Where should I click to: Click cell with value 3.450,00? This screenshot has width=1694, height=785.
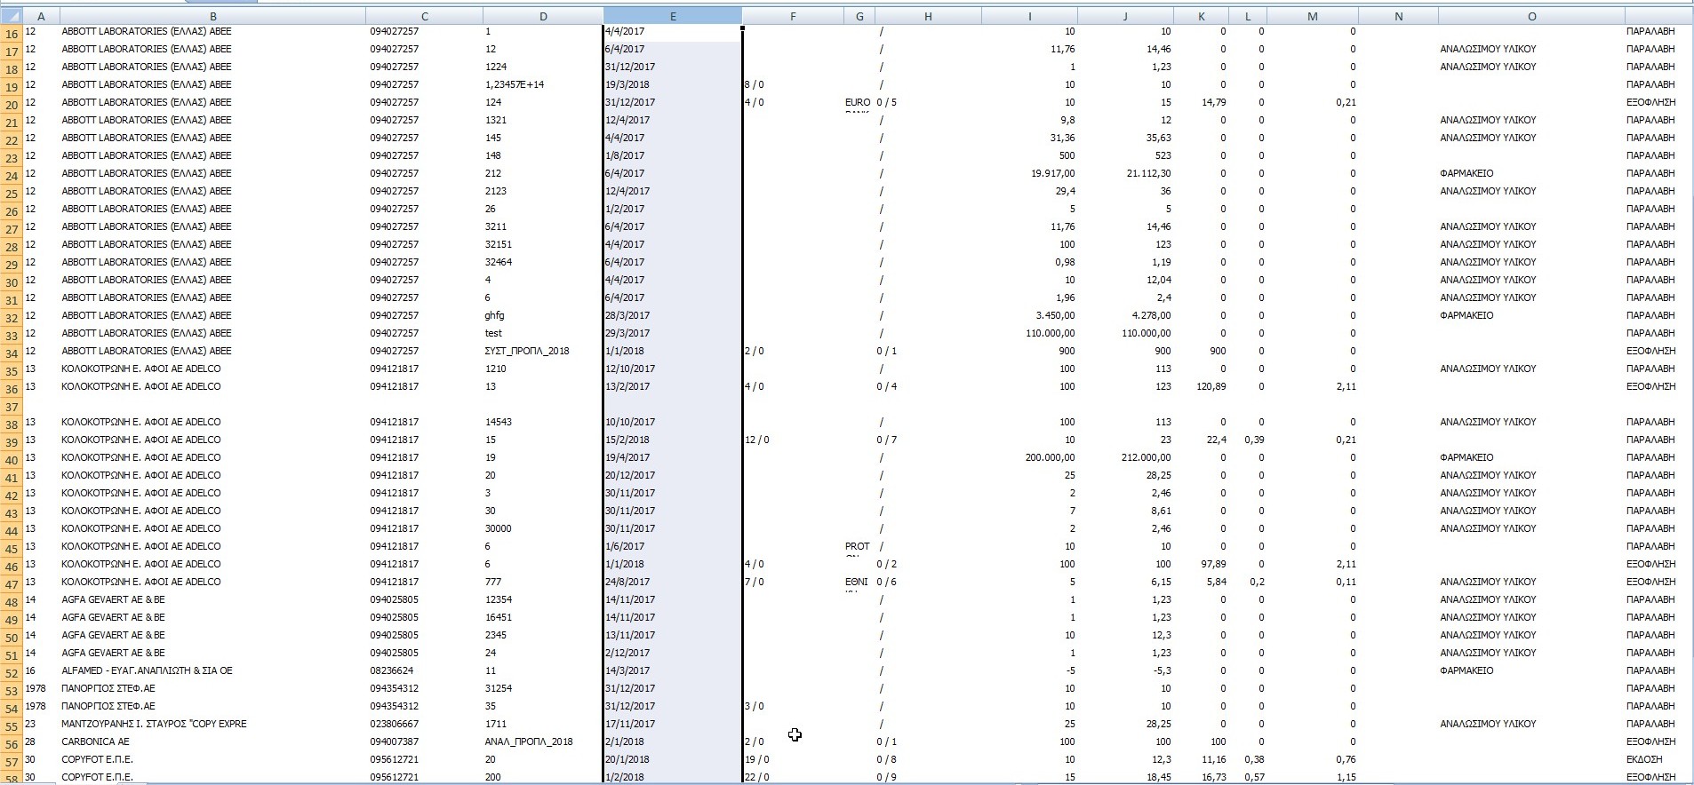coord(1029,315)
